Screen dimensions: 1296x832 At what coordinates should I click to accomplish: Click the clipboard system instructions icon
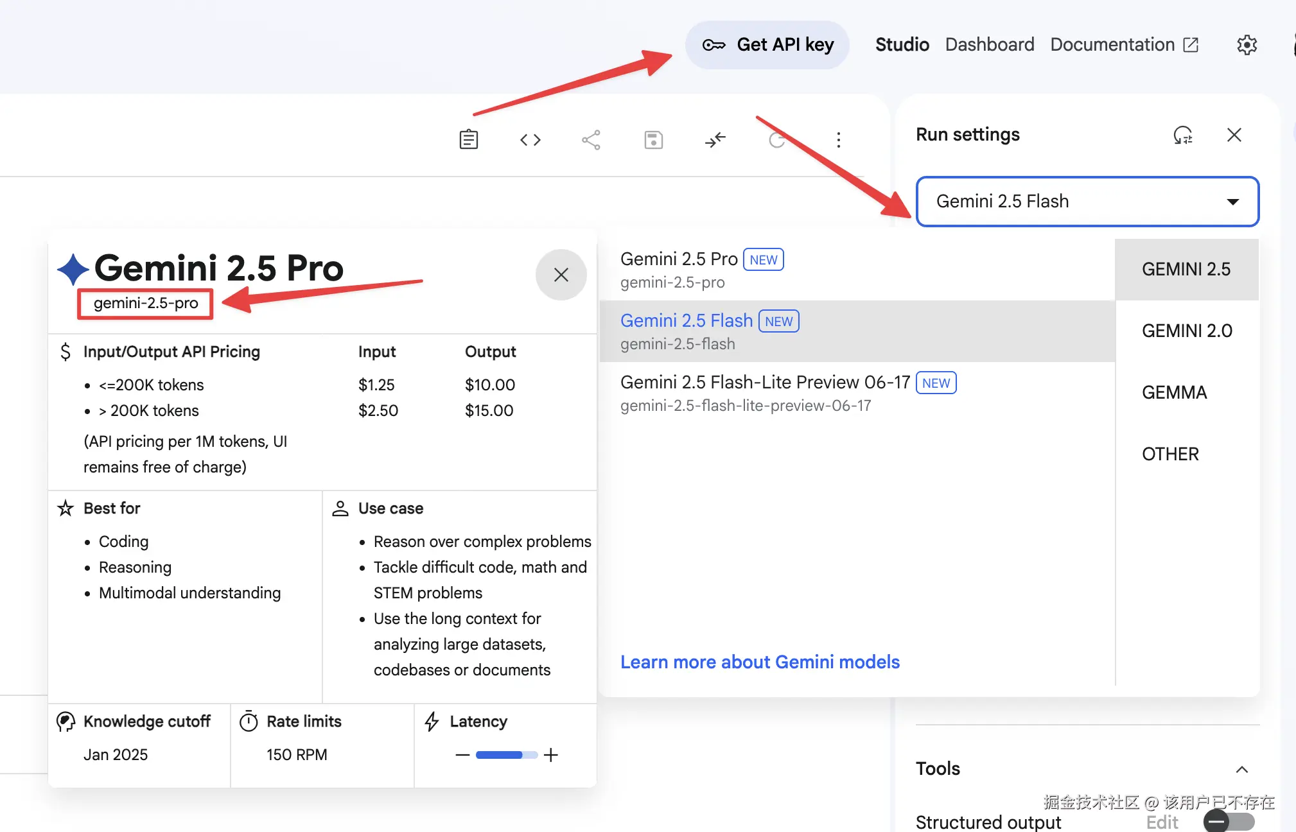(469, 139)
